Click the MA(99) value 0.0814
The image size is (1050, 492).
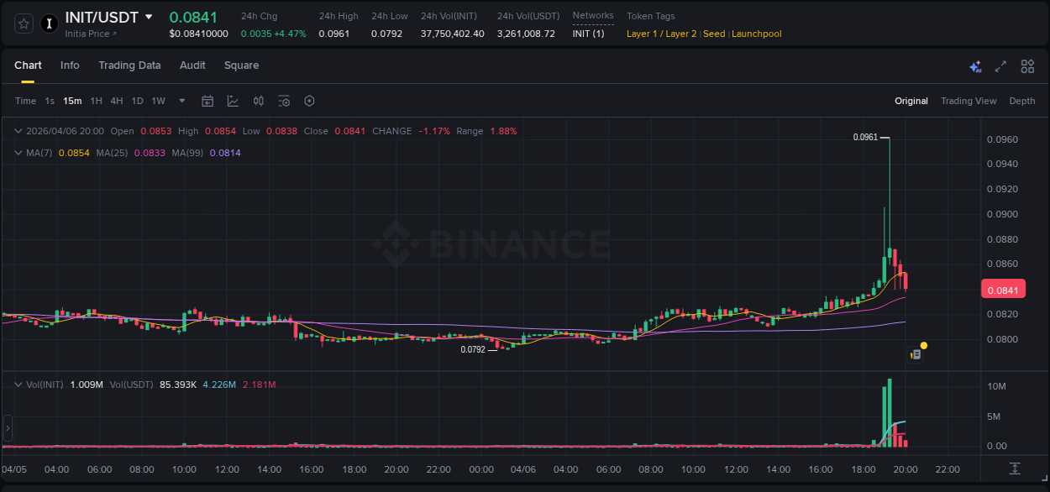tap(225, 153)
